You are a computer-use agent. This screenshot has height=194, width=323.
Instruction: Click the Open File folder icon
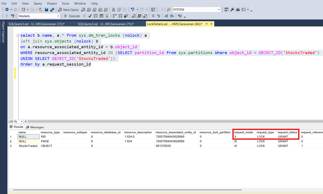[41, 10]
